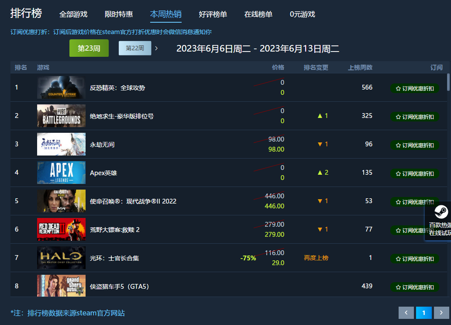Open the Call of Duty thumbnail
This screenshot has width=451, height=325.
(x=61, y=201)
